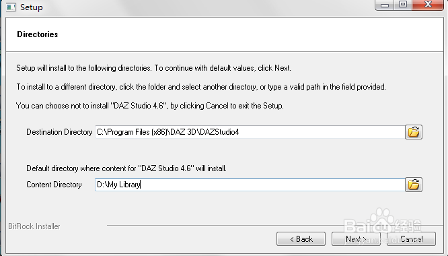Focus the Destination Directory path field

tap(250, 132)
